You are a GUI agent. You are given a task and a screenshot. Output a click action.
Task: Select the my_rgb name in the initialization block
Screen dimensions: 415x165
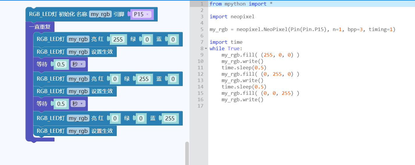point(100,14)
